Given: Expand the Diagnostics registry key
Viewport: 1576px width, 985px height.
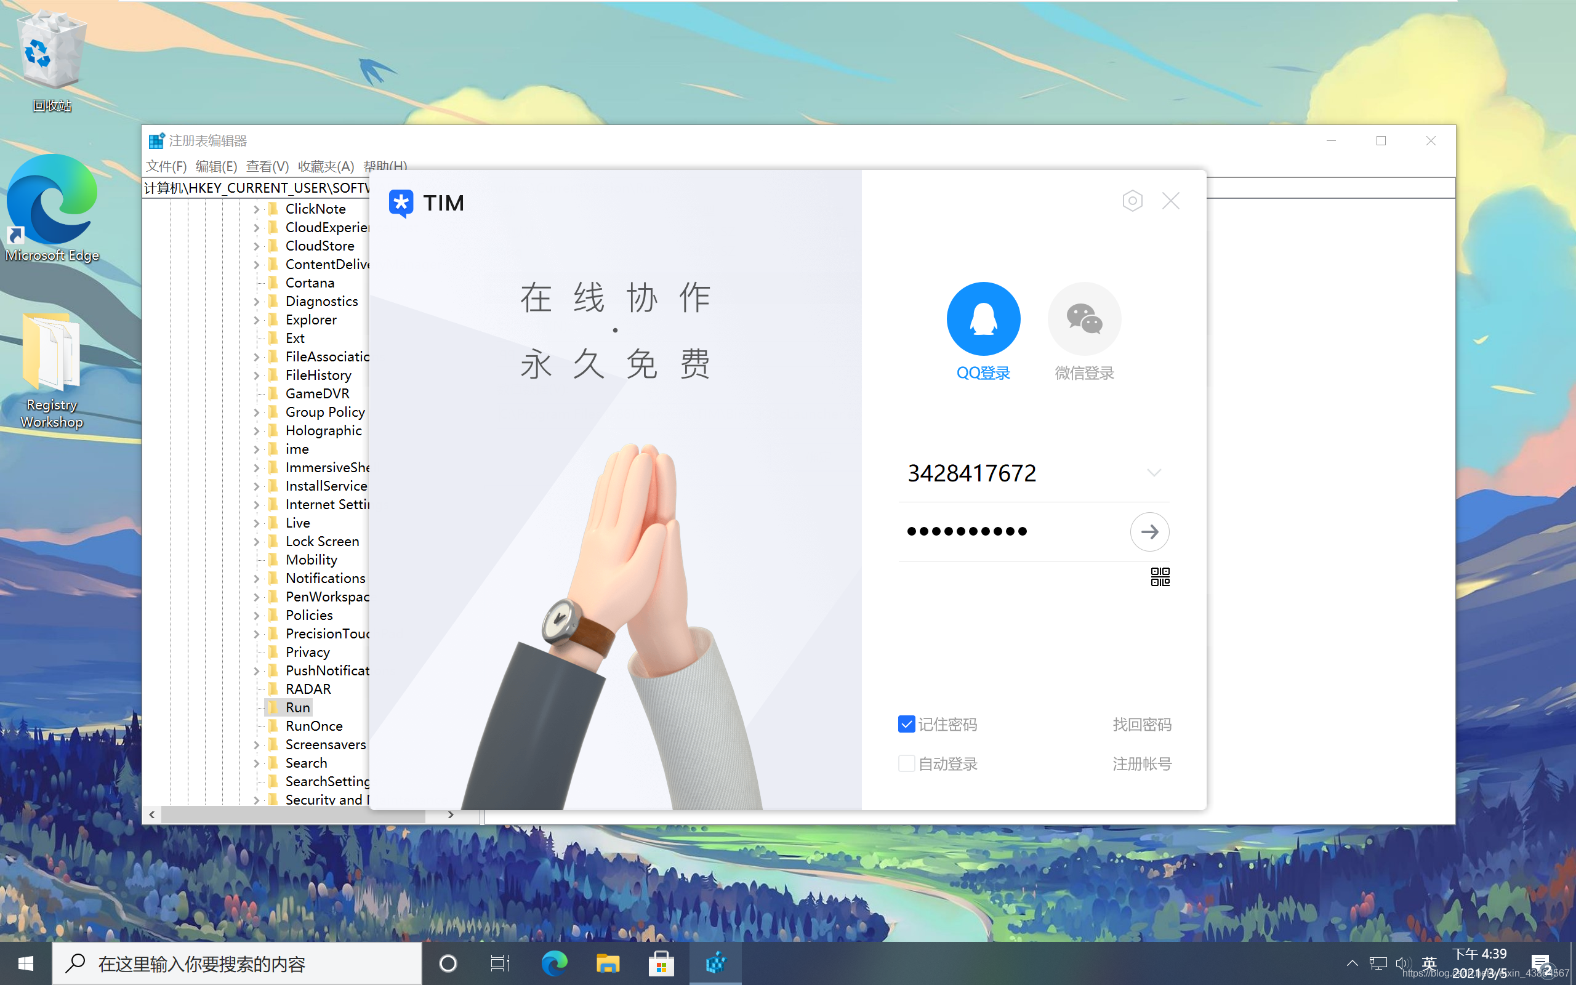Looking at the screenshot, I should tap(256, 302).
